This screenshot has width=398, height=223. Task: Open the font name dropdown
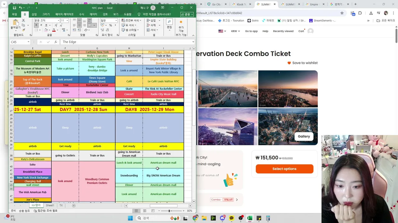click(x=58, y=20)
